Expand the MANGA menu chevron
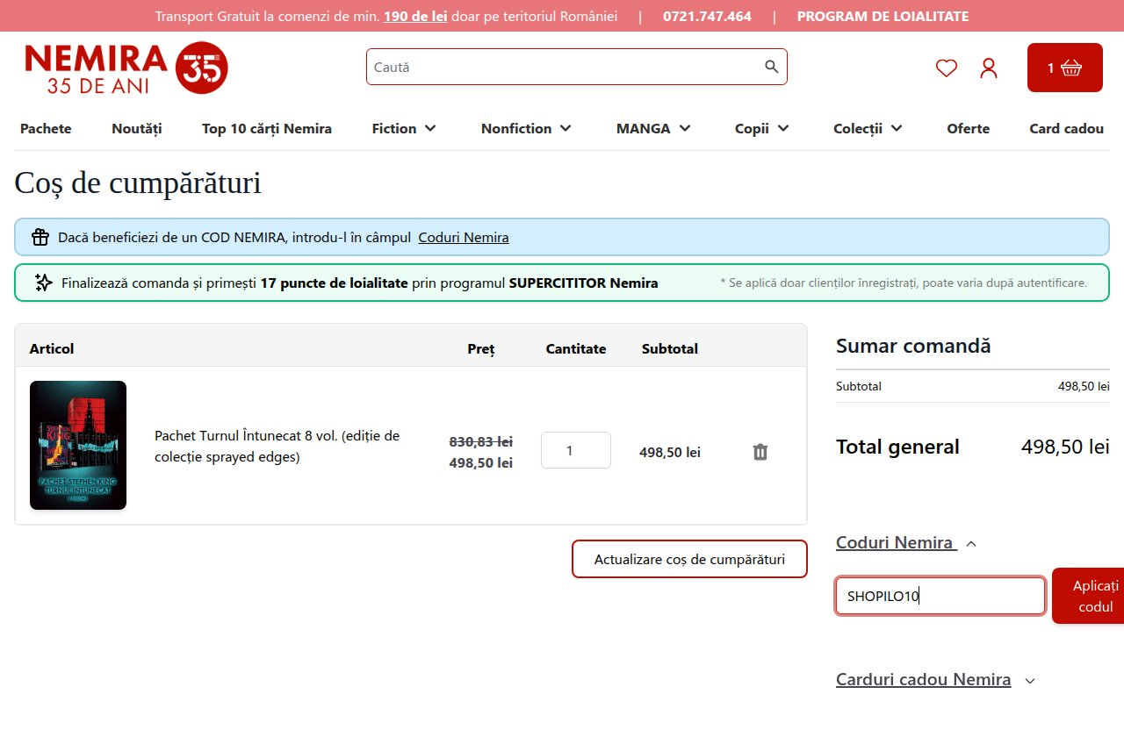 tap(685, 128)
